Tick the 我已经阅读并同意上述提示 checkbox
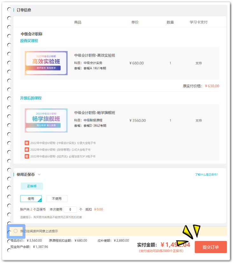The width and height of the screenshot is (234, 264). (x=16, y=231)
